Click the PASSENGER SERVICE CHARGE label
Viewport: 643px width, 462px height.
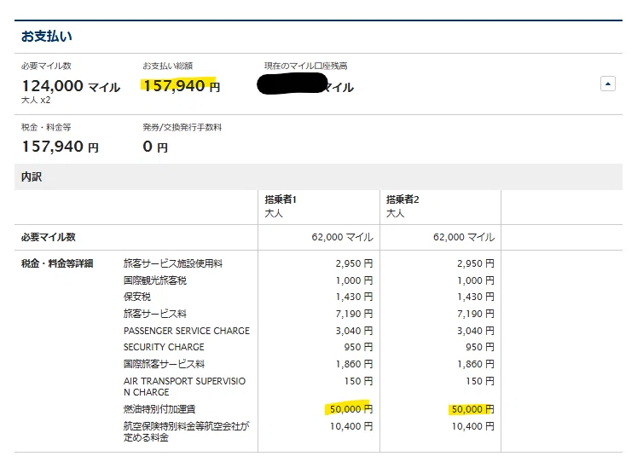click(x=187, y=331)
